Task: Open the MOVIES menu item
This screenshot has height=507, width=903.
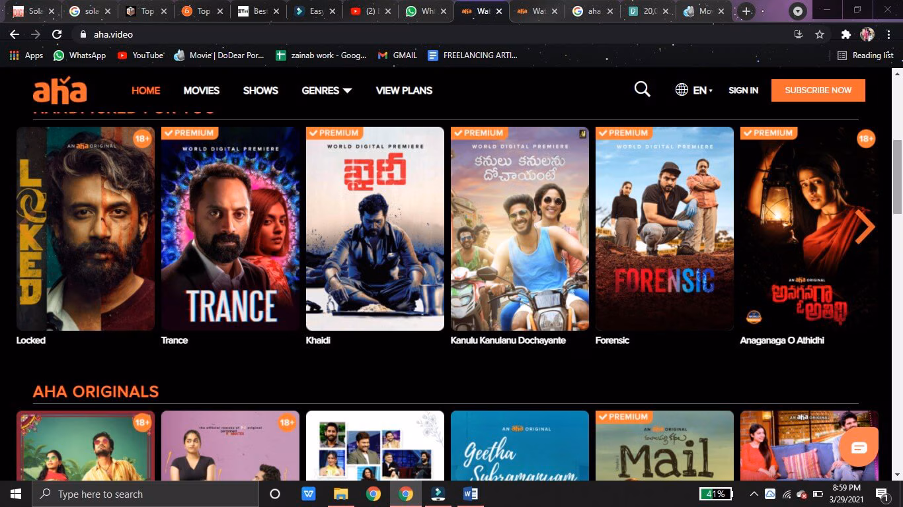Action: [202, 90]
